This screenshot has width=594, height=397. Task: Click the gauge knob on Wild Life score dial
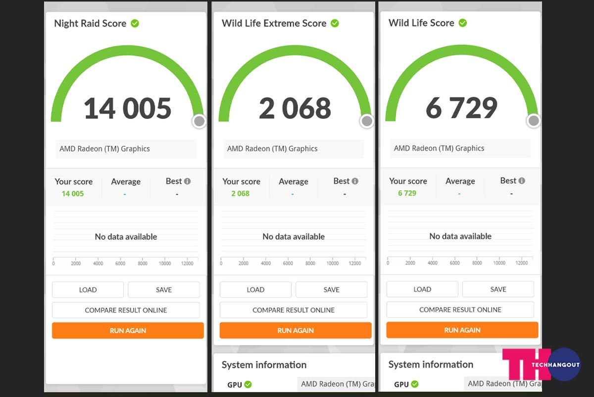(x=534, y=120)
